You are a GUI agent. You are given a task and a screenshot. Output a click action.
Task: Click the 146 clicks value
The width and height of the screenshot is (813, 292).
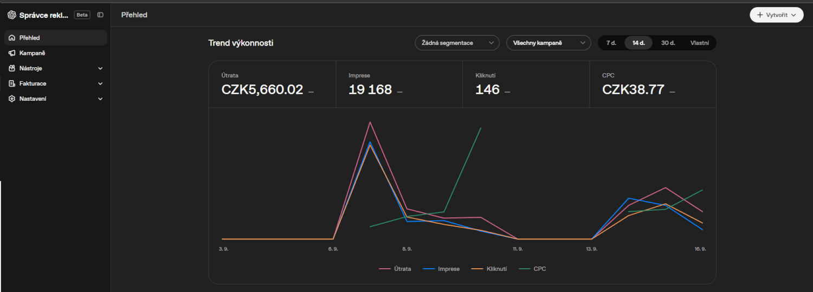(487, 90)
